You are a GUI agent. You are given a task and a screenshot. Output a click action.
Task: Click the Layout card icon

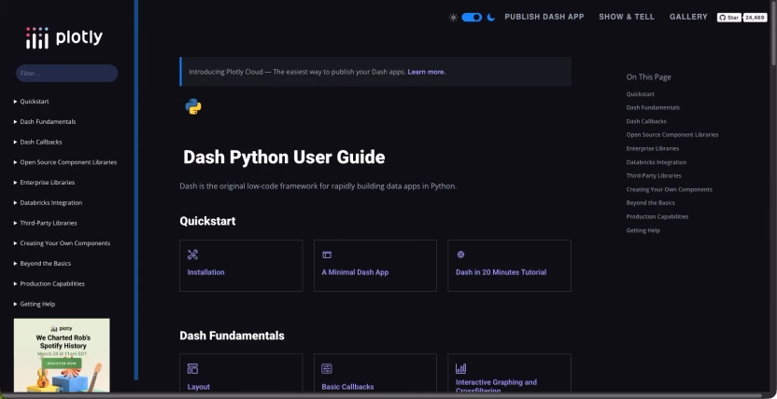pyautogui.click(x=192, y=368)
